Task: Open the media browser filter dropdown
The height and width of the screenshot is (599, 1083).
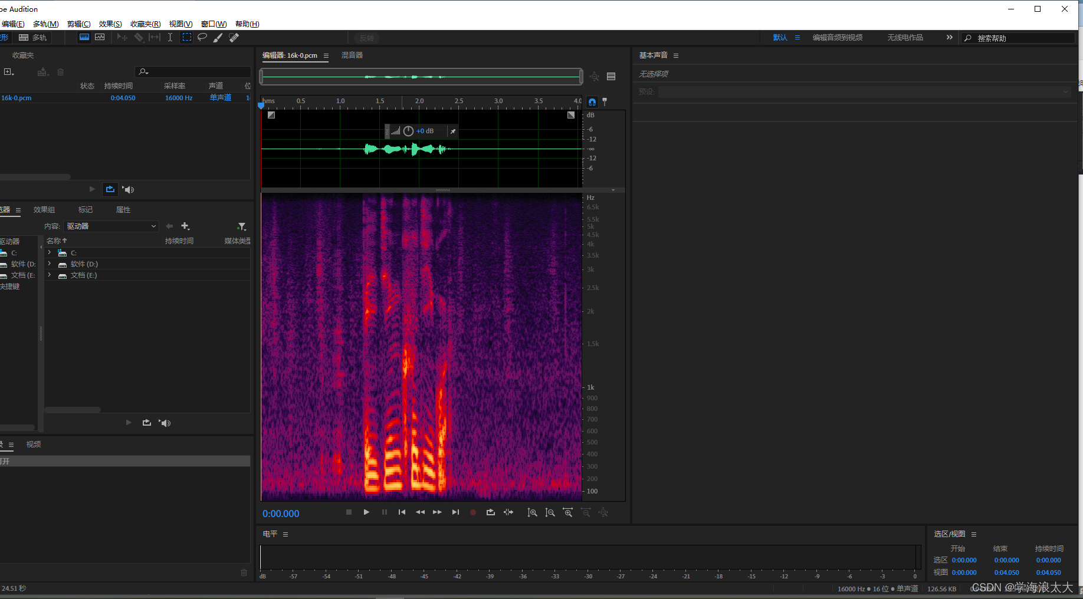Action: (241, 226)
